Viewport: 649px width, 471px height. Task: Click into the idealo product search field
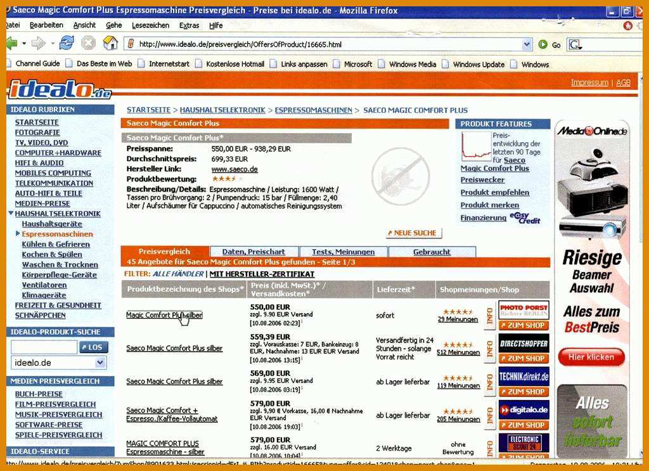click(x=44, y=347)
